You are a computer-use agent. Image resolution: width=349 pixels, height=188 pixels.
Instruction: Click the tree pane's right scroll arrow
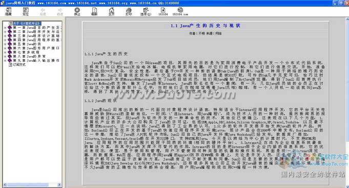tap(59, 184)
